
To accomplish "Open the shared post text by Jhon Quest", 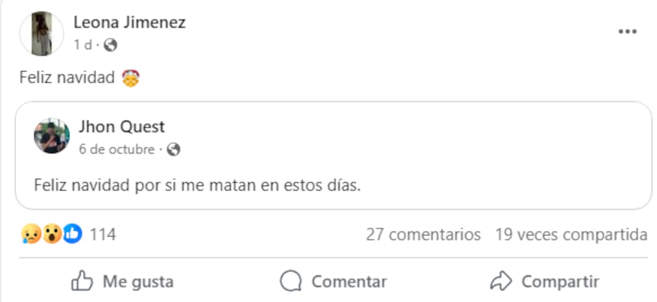I will (x=198, y=185).
